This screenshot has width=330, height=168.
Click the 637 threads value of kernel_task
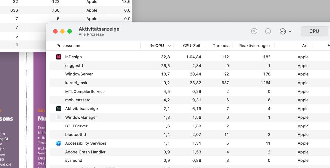tap(225, 83)
